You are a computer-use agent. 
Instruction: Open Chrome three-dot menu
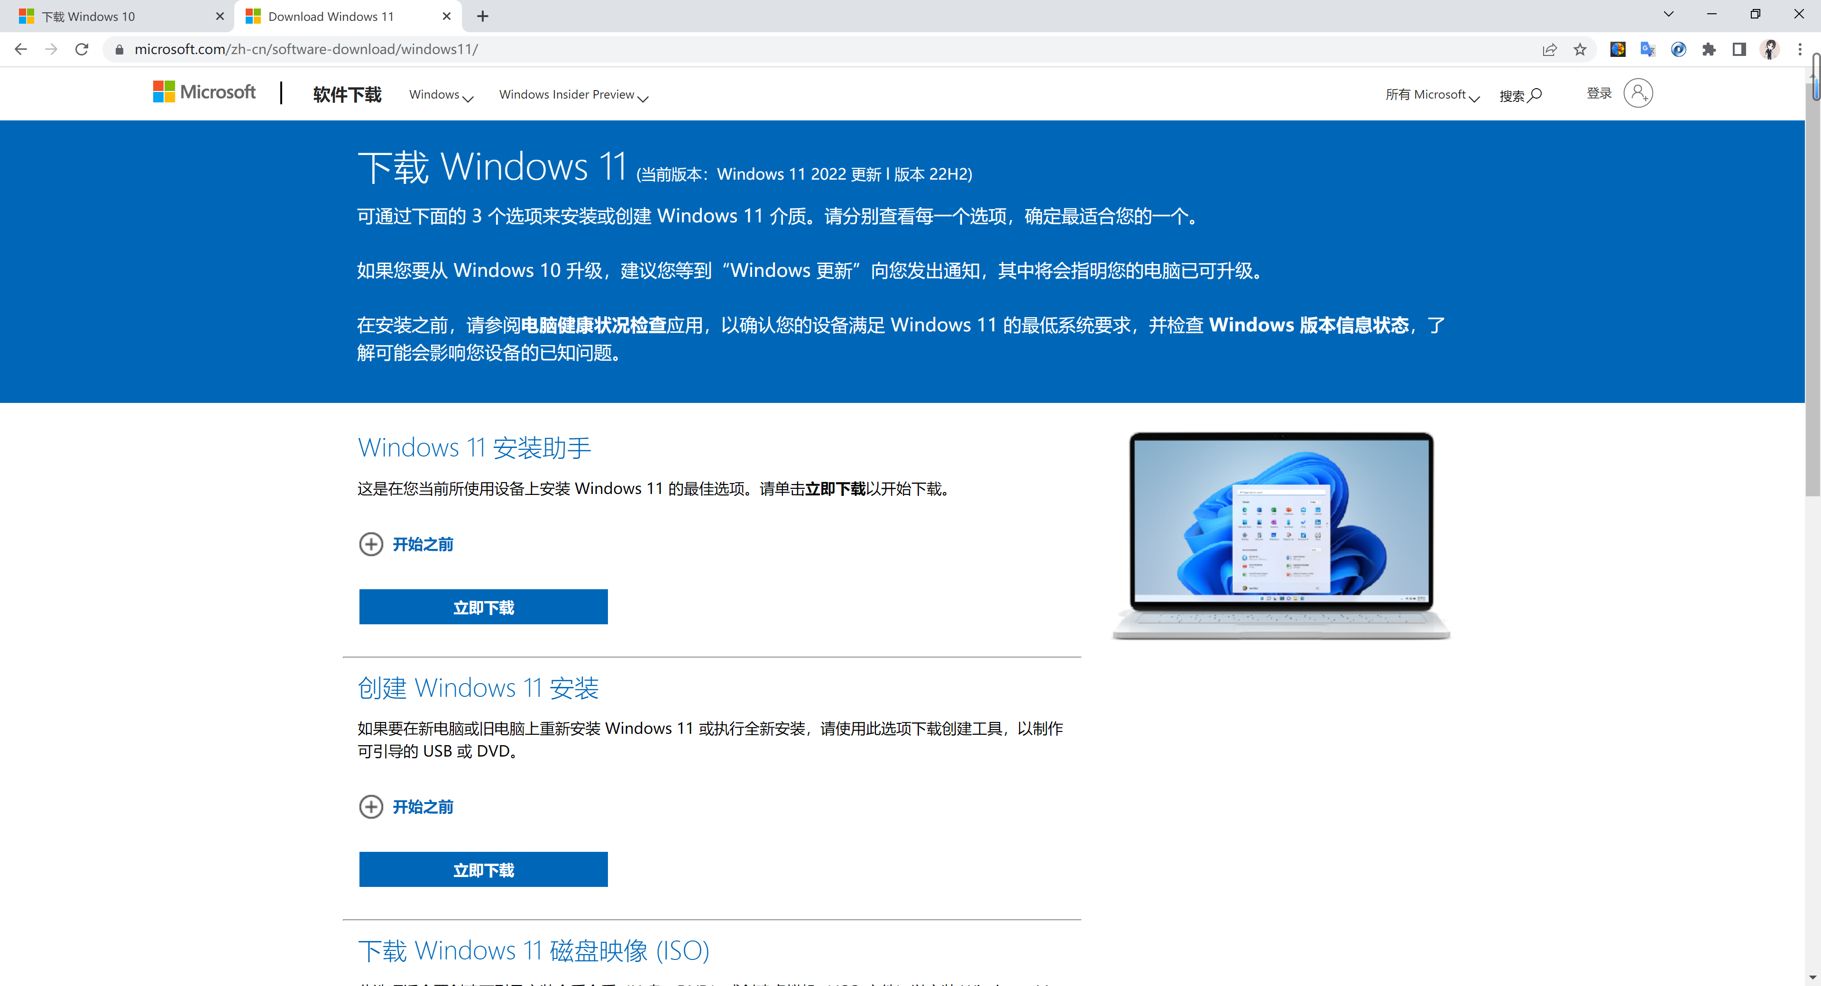point(1800,49)
